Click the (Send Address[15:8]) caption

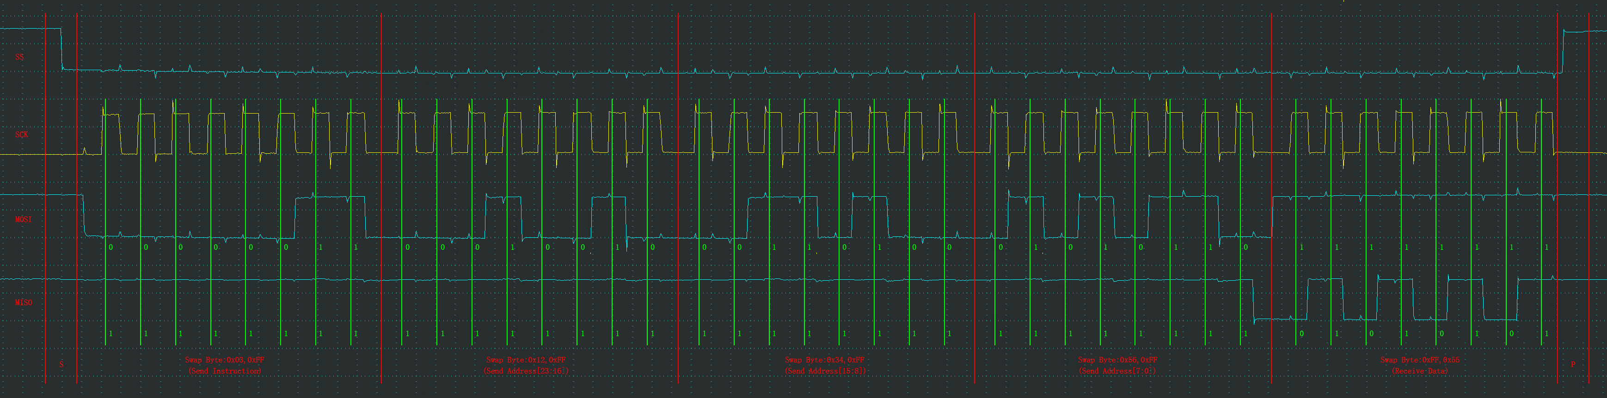point(825,371)
